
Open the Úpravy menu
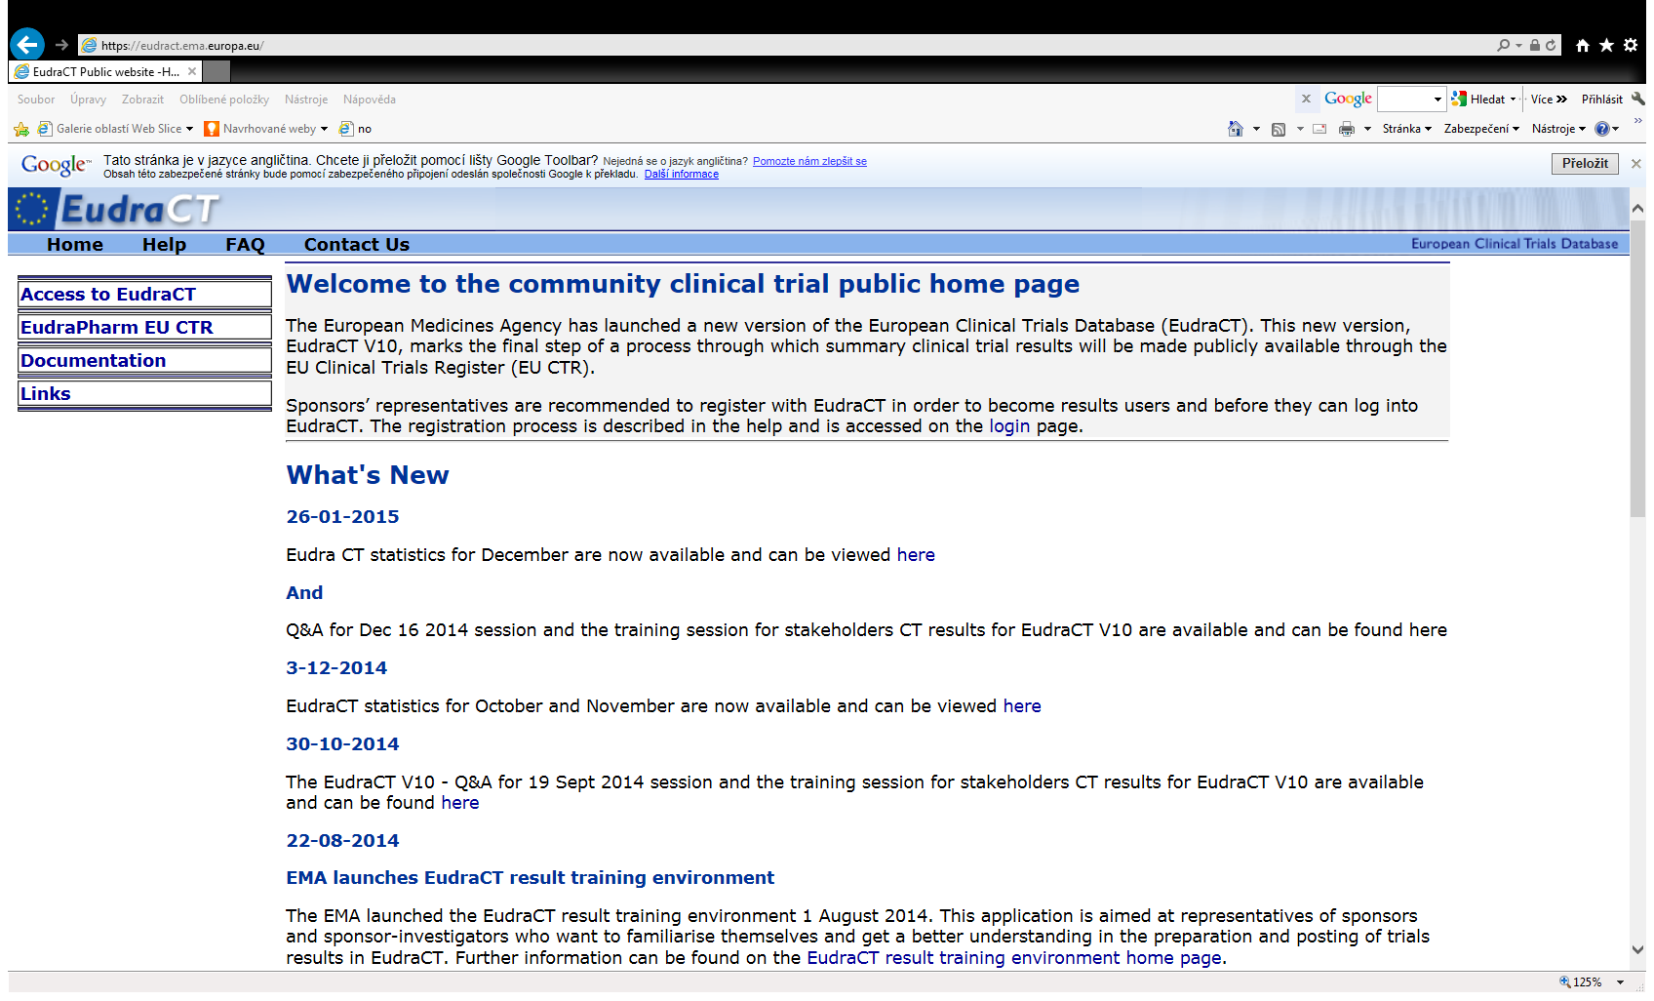coord(88,100)
